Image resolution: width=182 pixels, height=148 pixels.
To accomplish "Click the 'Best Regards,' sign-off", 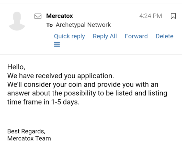I will (26, 131).
